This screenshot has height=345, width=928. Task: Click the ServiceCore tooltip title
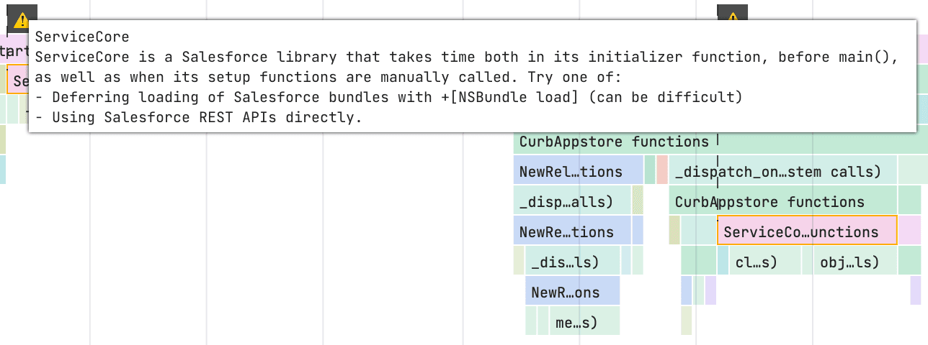coord(82,37)
